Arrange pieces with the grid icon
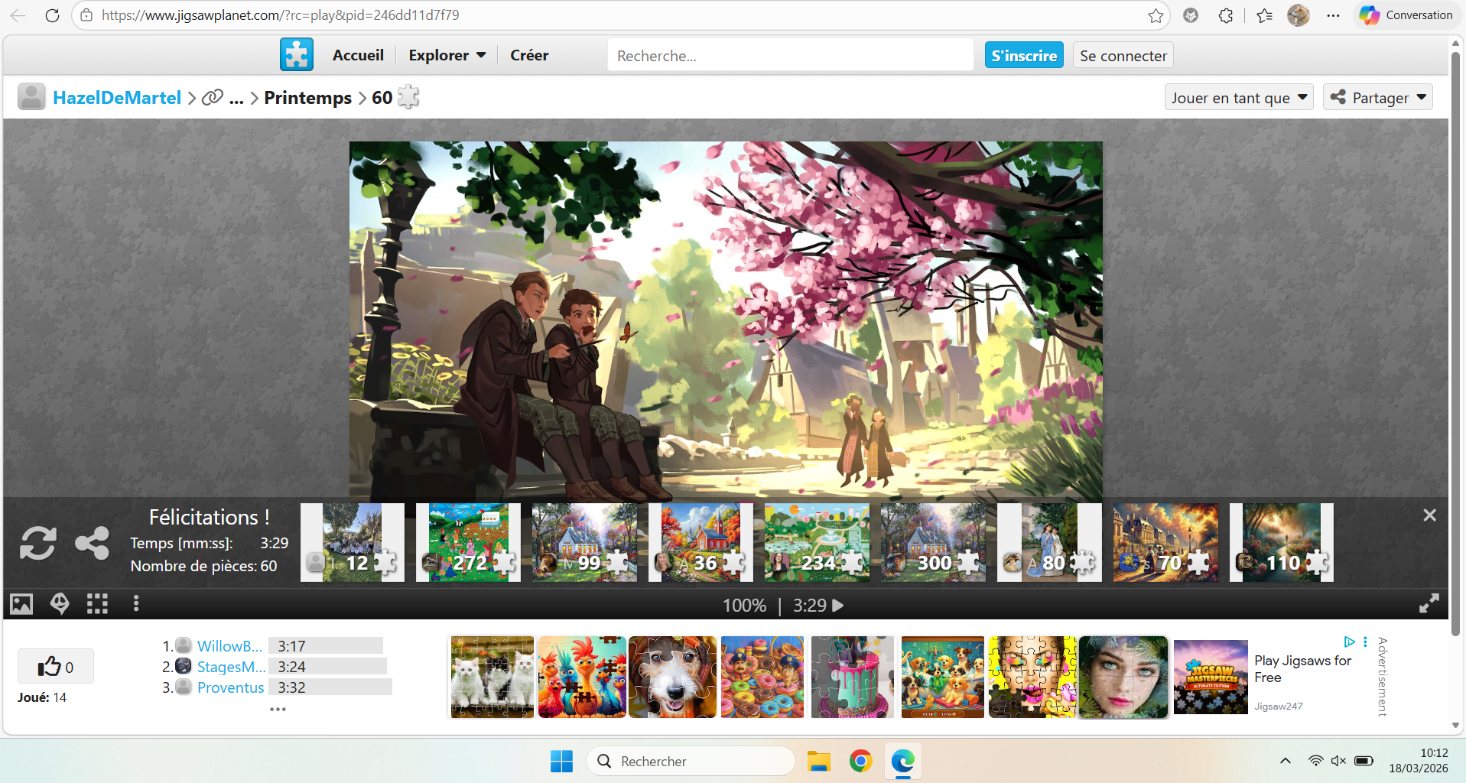This screenshot has width=1466, height=783. tap(97, 604)
